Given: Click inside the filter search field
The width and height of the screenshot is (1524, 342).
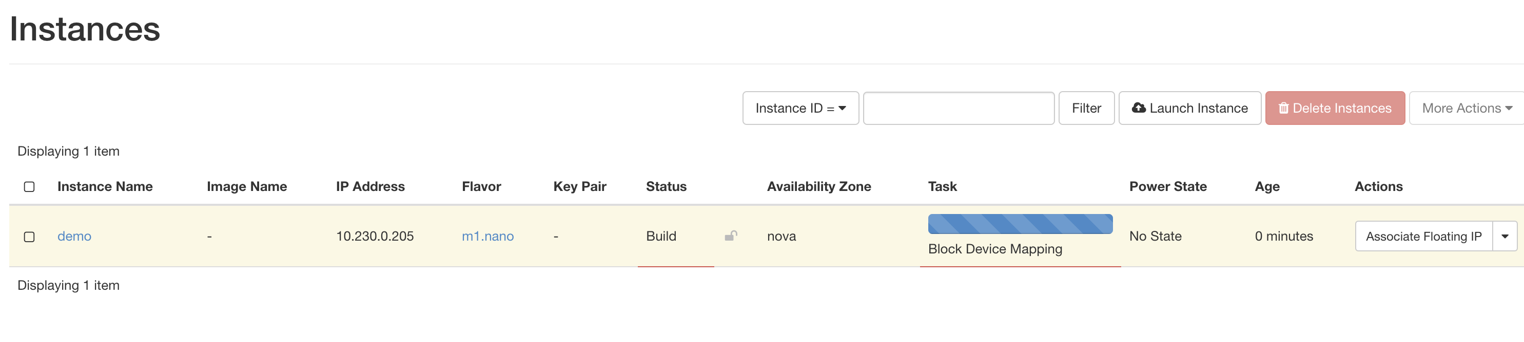Looking at the screenshot, I should [x=959, y=108].
